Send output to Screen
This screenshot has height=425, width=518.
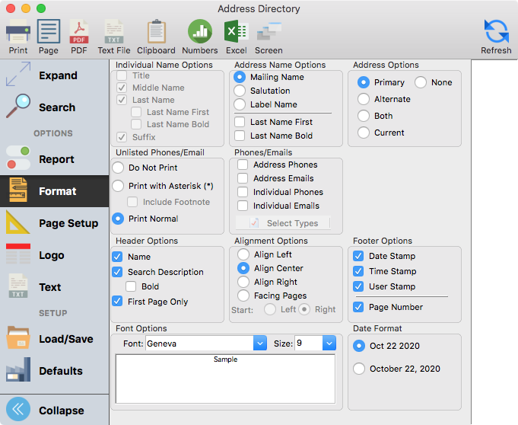(x=269, y=35)
